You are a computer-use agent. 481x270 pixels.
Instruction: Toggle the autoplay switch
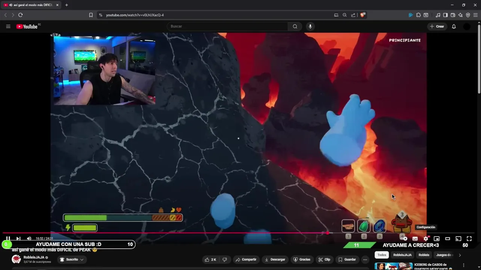pos(404,238)
